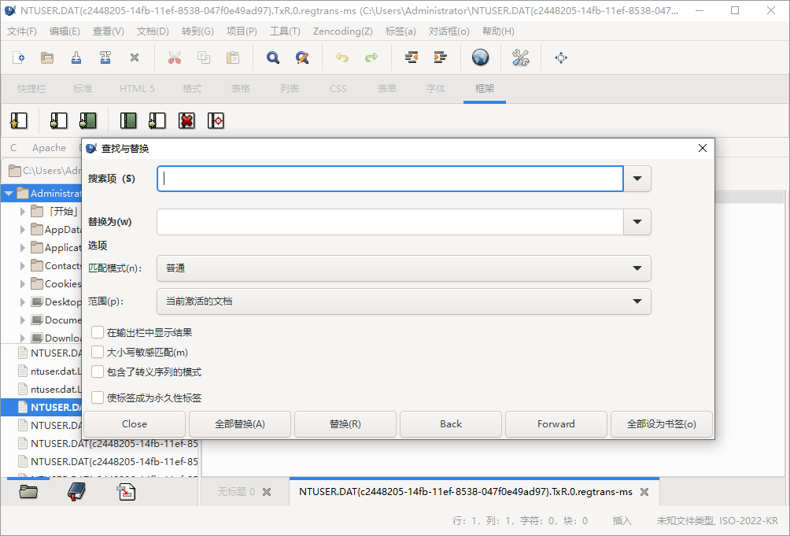Expand the 「开始」 folder node

click(x=22, y=212)
